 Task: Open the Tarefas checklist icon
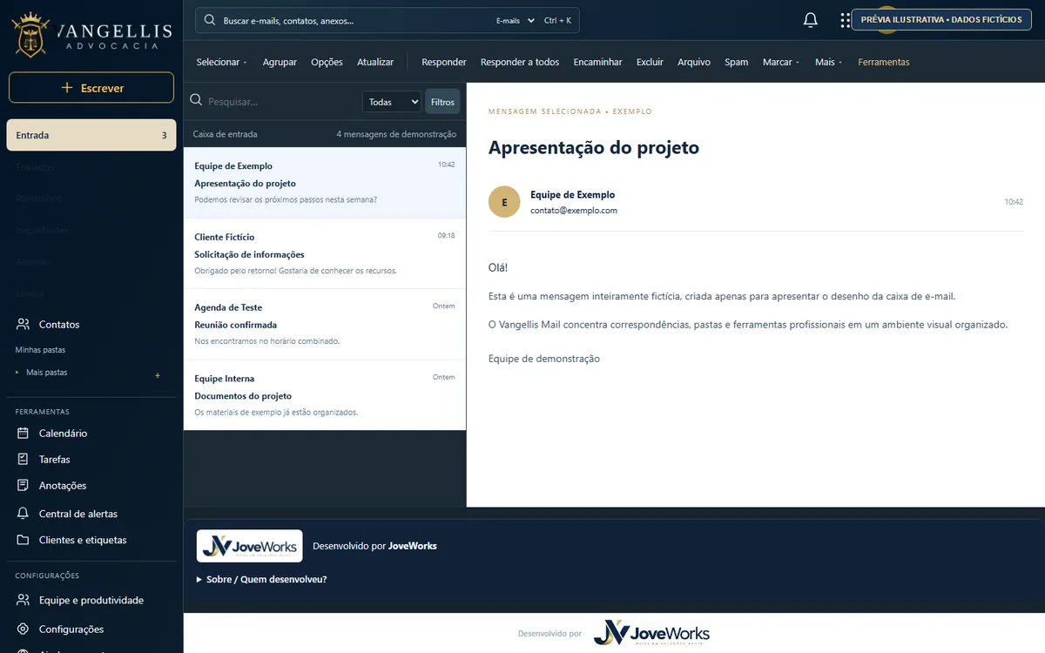[24, 459]
